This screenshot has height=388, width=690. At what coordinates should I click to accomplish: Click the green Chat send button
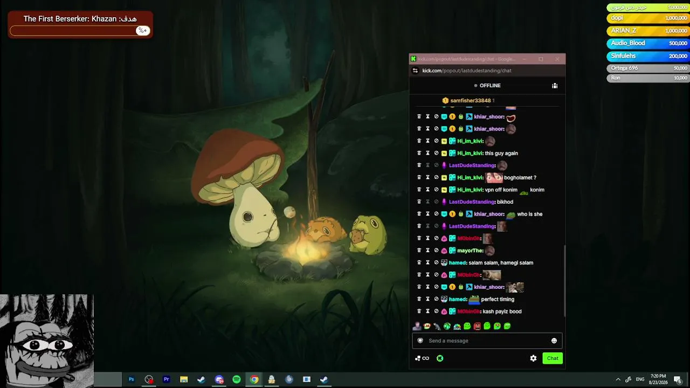[x=553, y=358]
